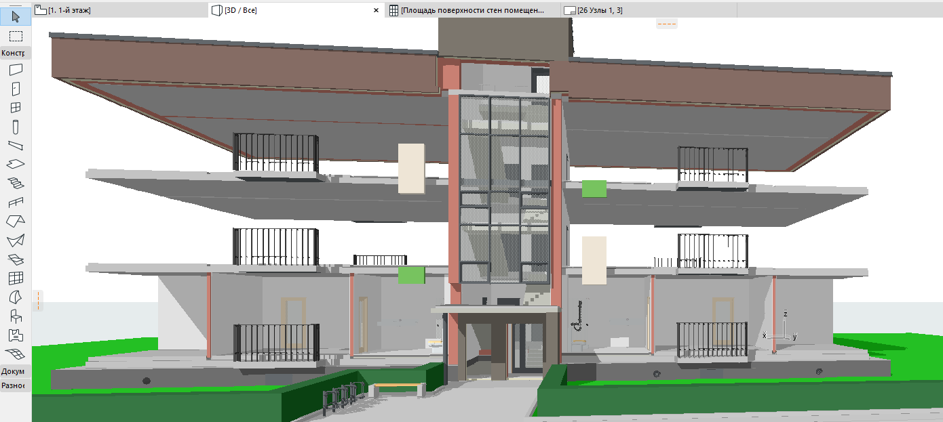This screenshot has width=943, height=422.
Task: Select the Column tool
Action: (16, 126)
